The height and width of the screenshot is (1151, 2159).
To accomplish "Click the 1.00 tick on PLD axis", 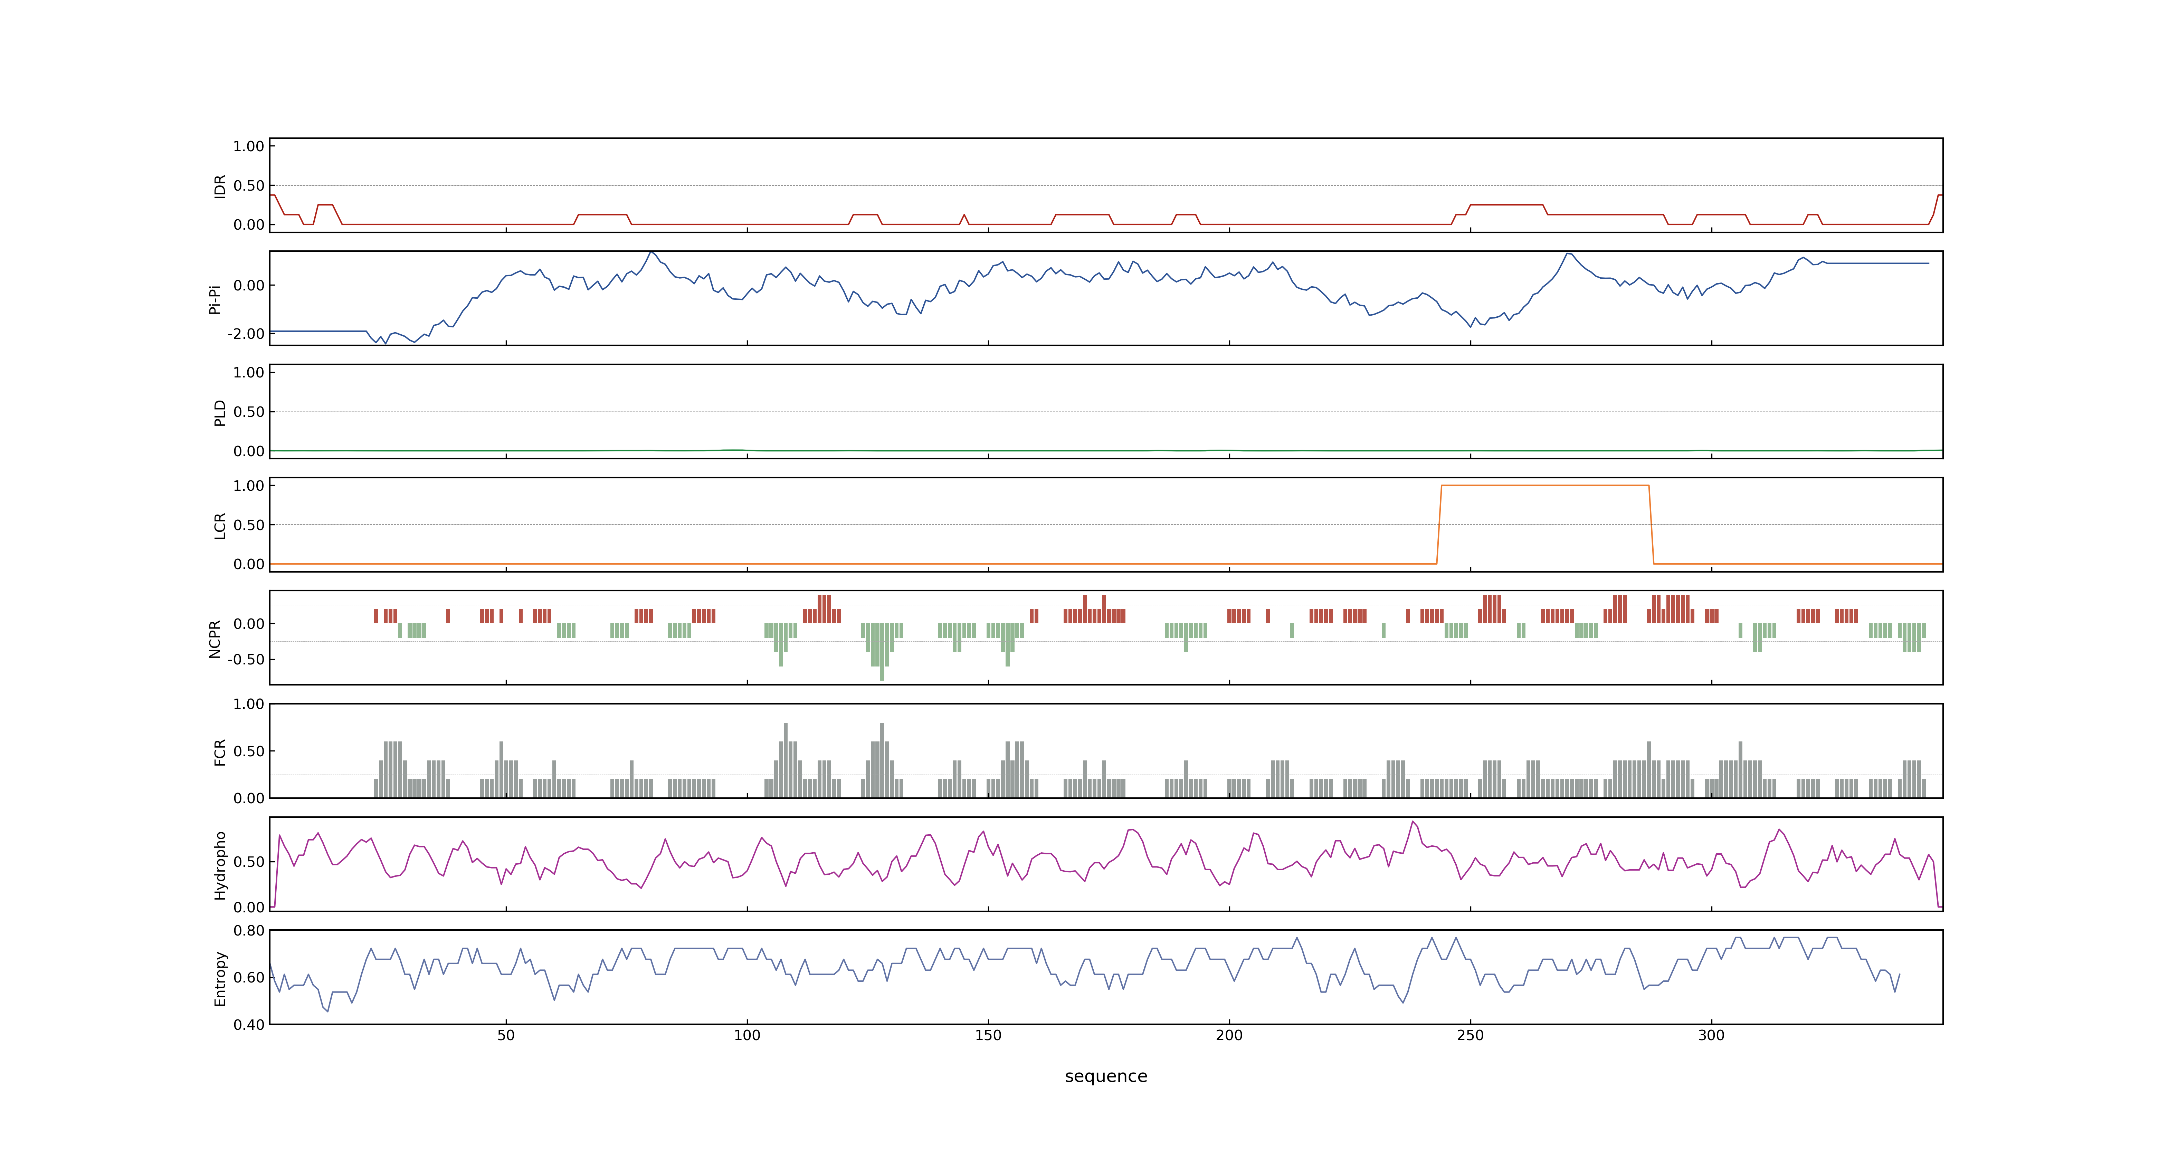I will 249,373.
